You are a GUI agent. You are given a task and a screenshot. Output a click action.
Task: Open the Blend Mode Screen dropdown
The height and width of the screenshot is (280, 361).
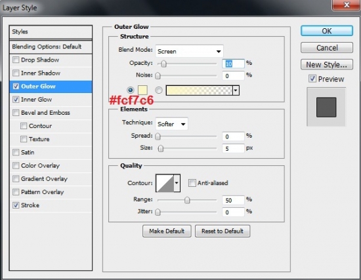tap(190, 51)
